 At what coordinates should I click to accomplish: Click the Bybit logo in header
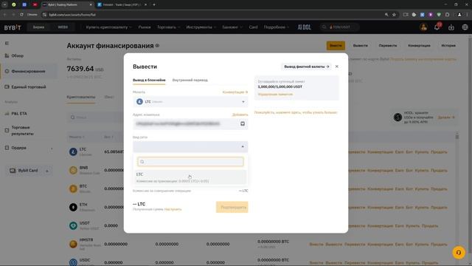coord(13,27)
